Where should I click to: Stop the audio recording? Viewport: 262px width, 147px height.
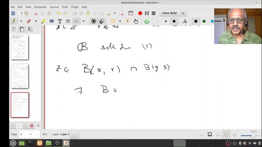coord(154,13)
